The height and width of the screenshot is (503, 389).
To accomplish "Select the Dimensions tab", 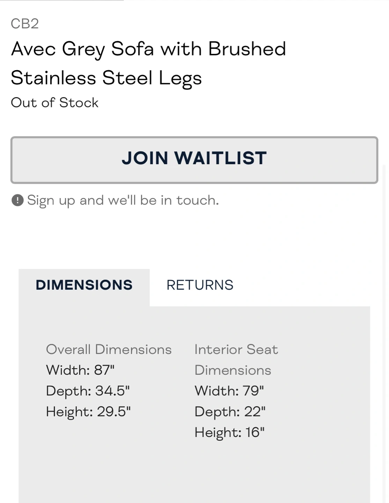I will click(84, 285).
